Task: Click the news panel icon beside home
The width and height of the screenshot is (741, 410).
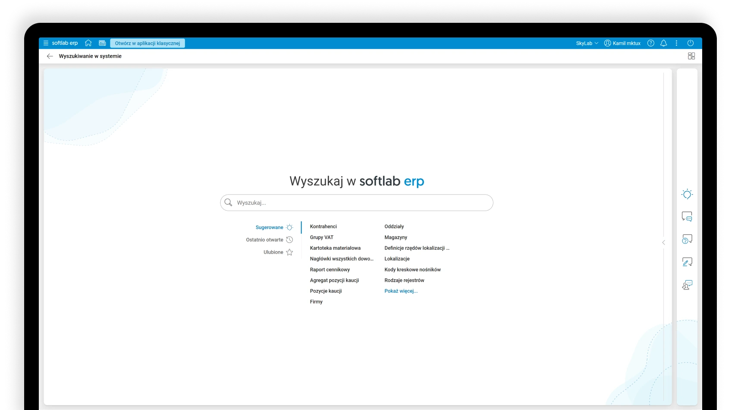Action: [102, 43]
